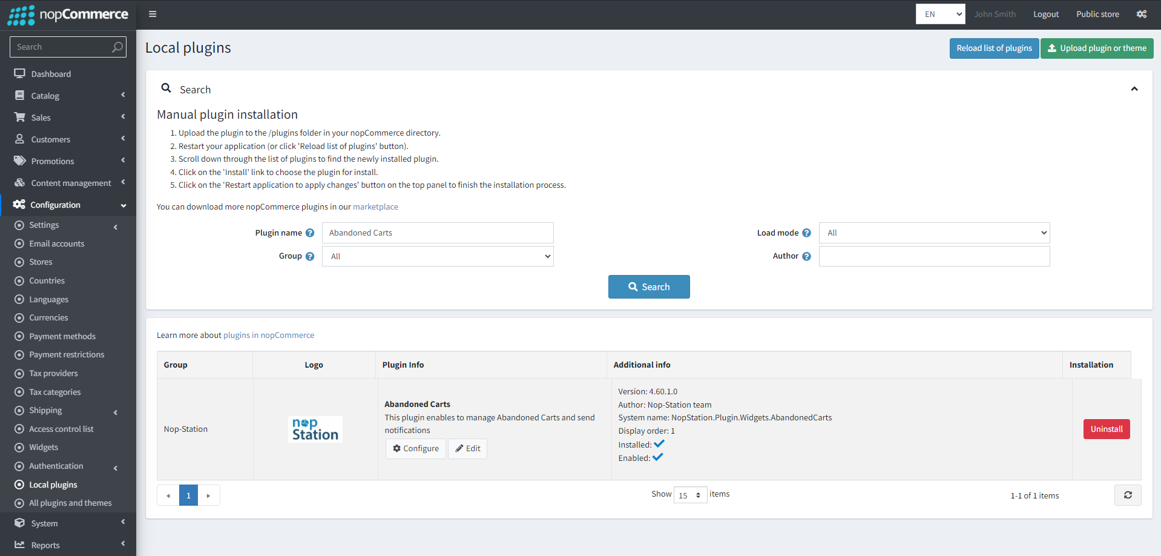Click the Load mode help icon
Screen dimensions: 1161x556
tap(806, 233)
